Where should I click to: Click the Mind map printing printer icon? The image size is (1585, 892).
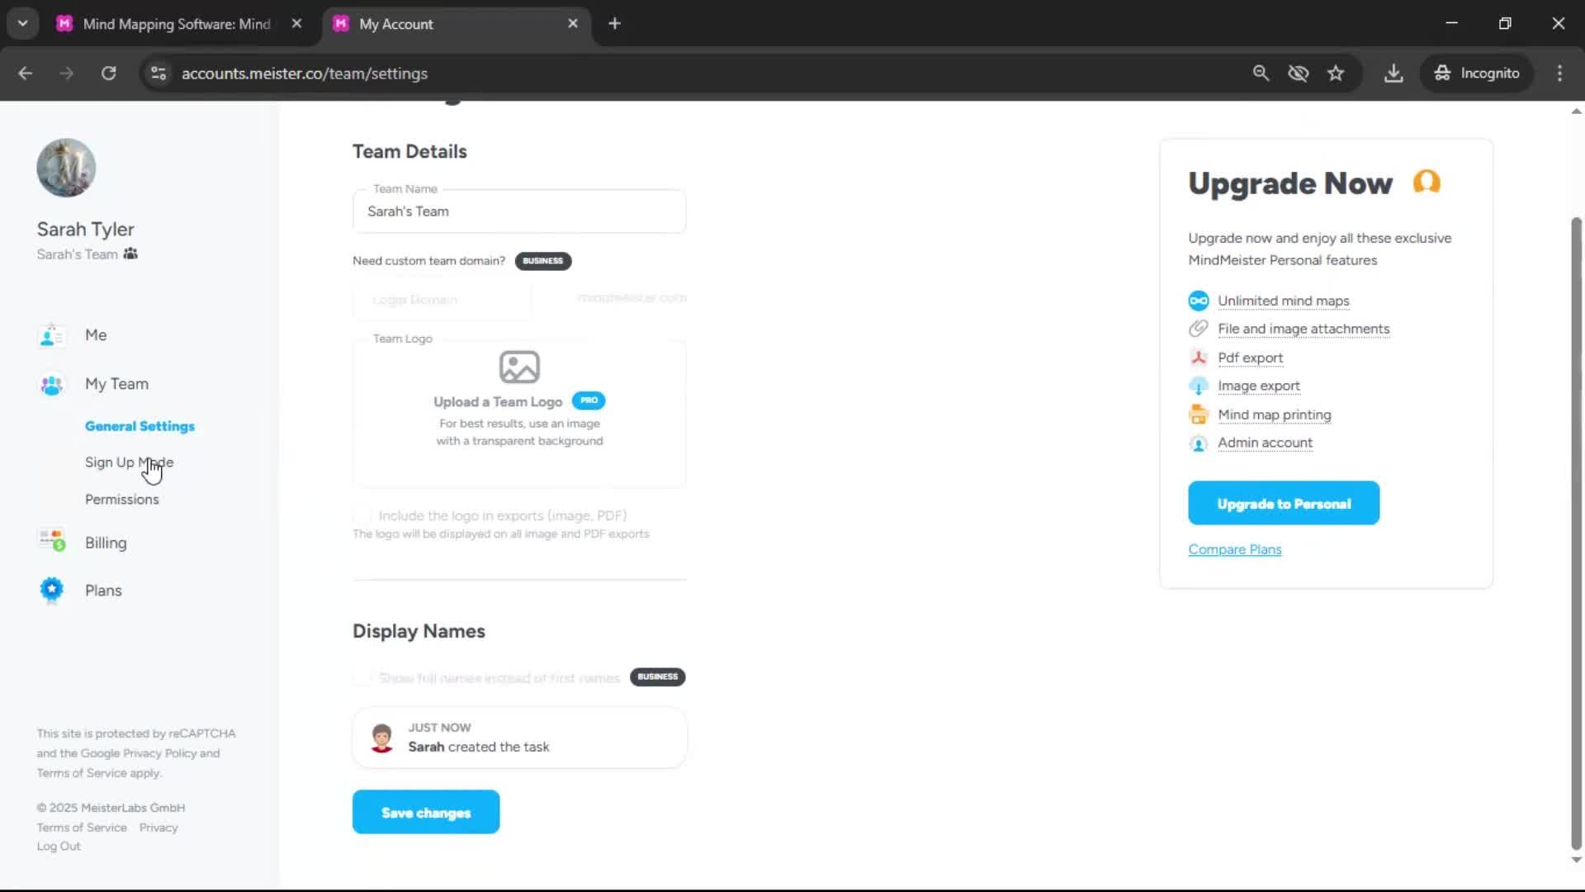pyautogui.click(x=1198, y=415)
